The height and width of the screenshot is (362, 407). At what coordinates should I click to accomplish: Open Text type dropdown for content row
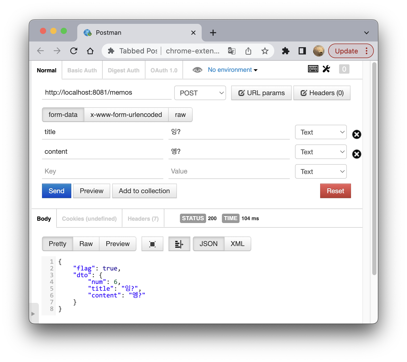(x=321, y=152)
